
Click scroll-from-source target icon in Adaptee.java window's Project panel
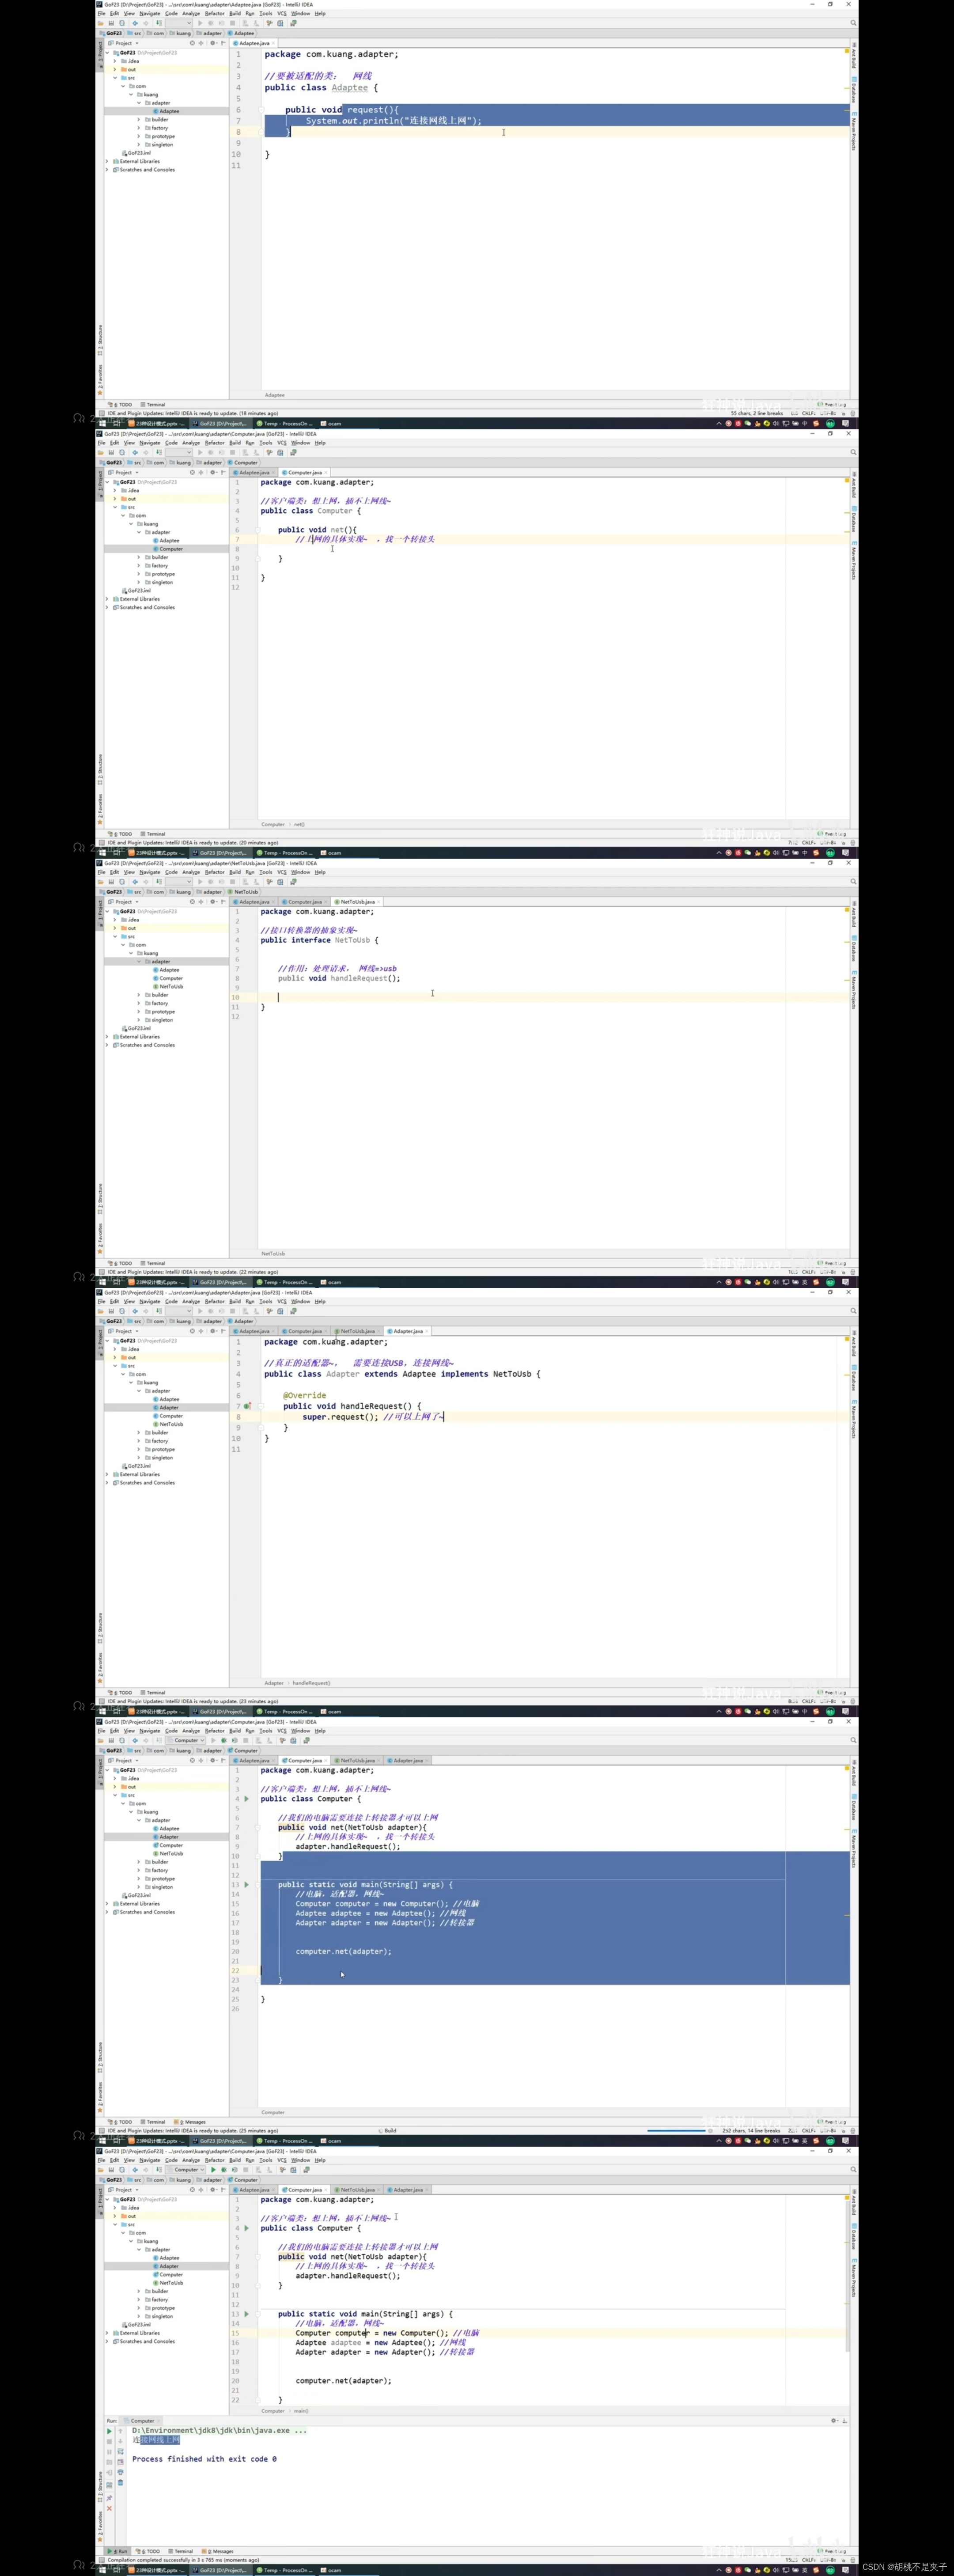[192, 43]
